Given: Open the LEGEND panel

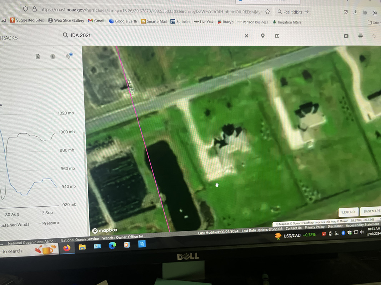Looking at the screenshot, I should click(x=349, y=212).
